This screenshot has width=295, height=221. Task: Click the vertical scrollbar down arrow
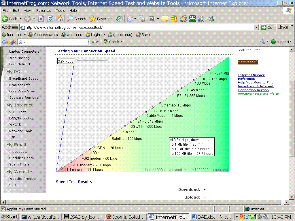[x=292, y=197]
